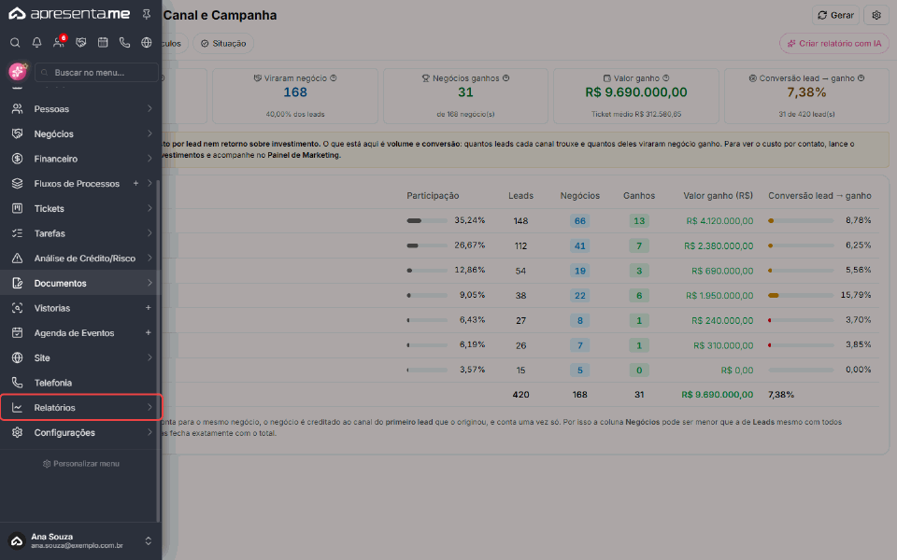897x560 pixels.
Task: Open the Telefonia menu item
Action: (x=80, y=383)
